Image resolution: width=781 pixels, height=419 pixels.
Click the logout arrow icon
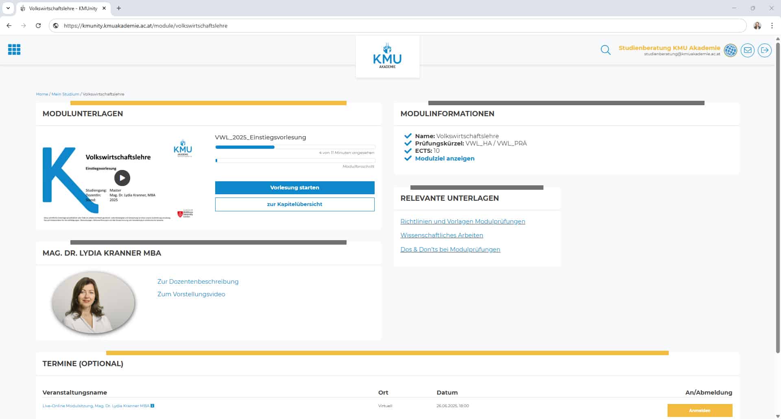pyautogui.click(x=765, y=50)
